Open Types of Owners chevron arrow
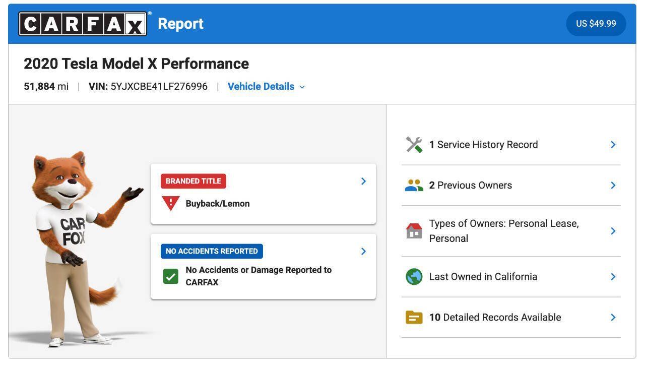 coord(613,231)
